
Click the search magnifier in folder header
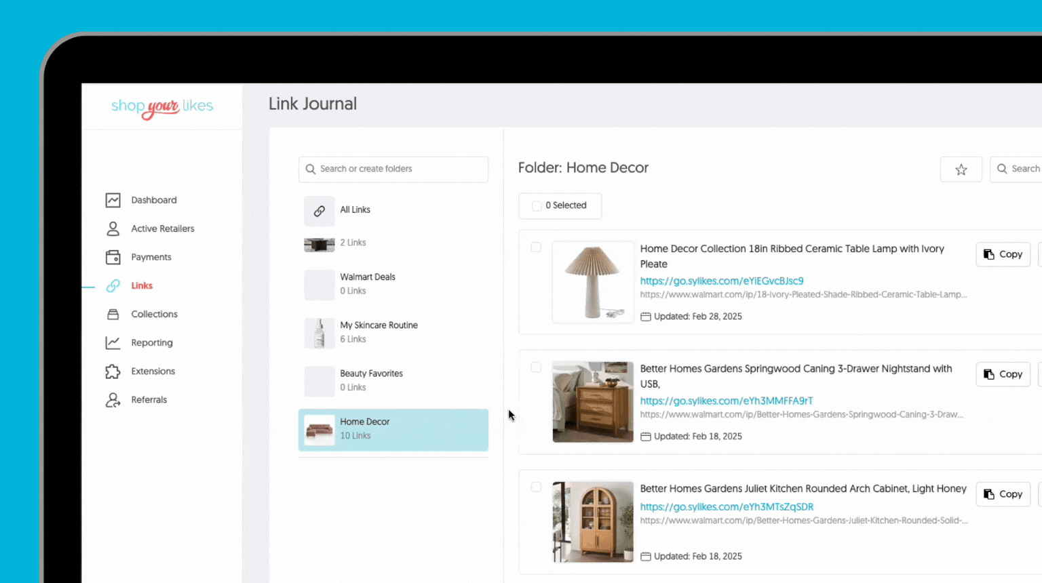tap(1002, 169)
